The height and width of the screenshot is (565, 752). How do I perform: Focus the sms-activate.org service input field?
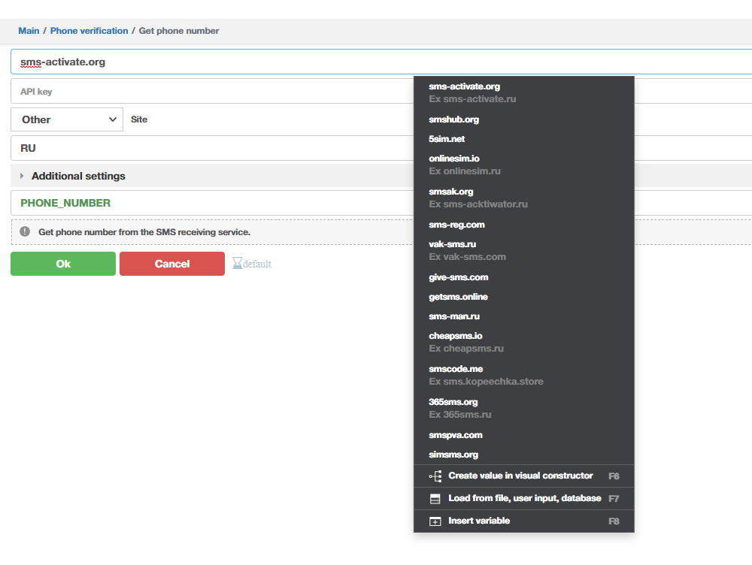coord(381,62)
